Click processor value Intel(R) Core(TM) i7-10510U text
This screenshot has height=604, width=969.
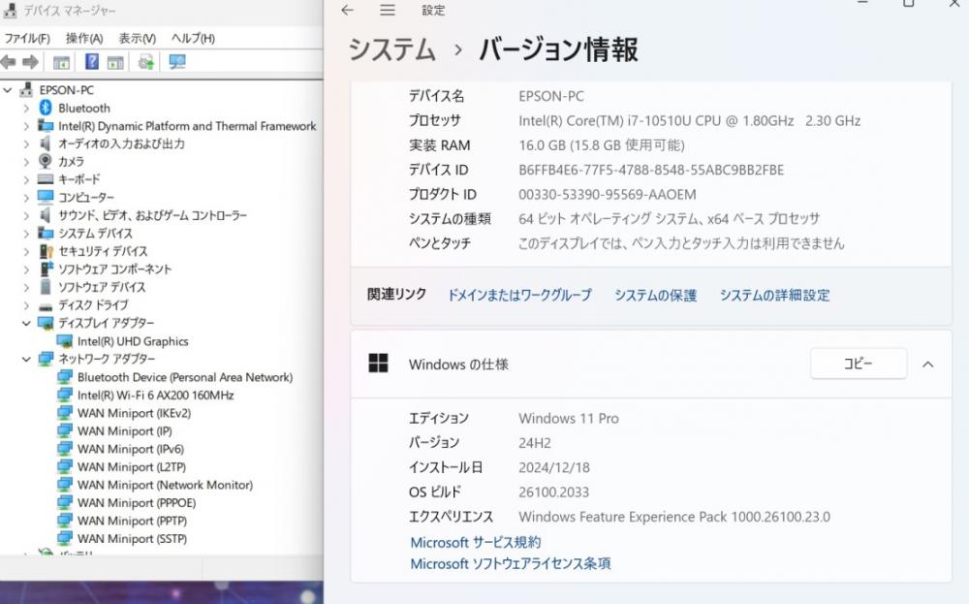[x=689, y=120]
